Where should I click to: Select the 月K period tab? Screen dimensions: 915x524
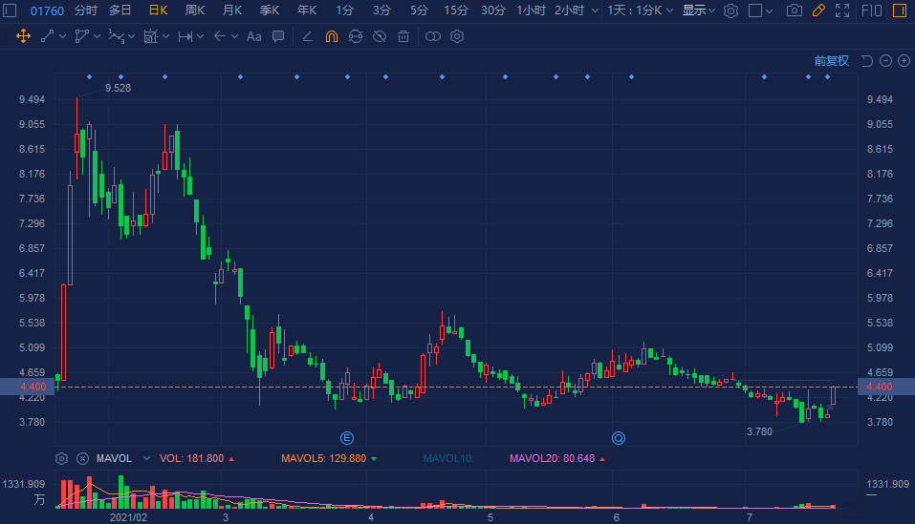232,10
